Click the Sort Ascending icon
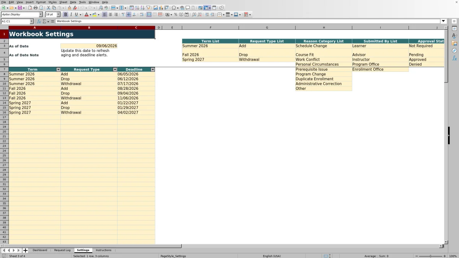 137,8
